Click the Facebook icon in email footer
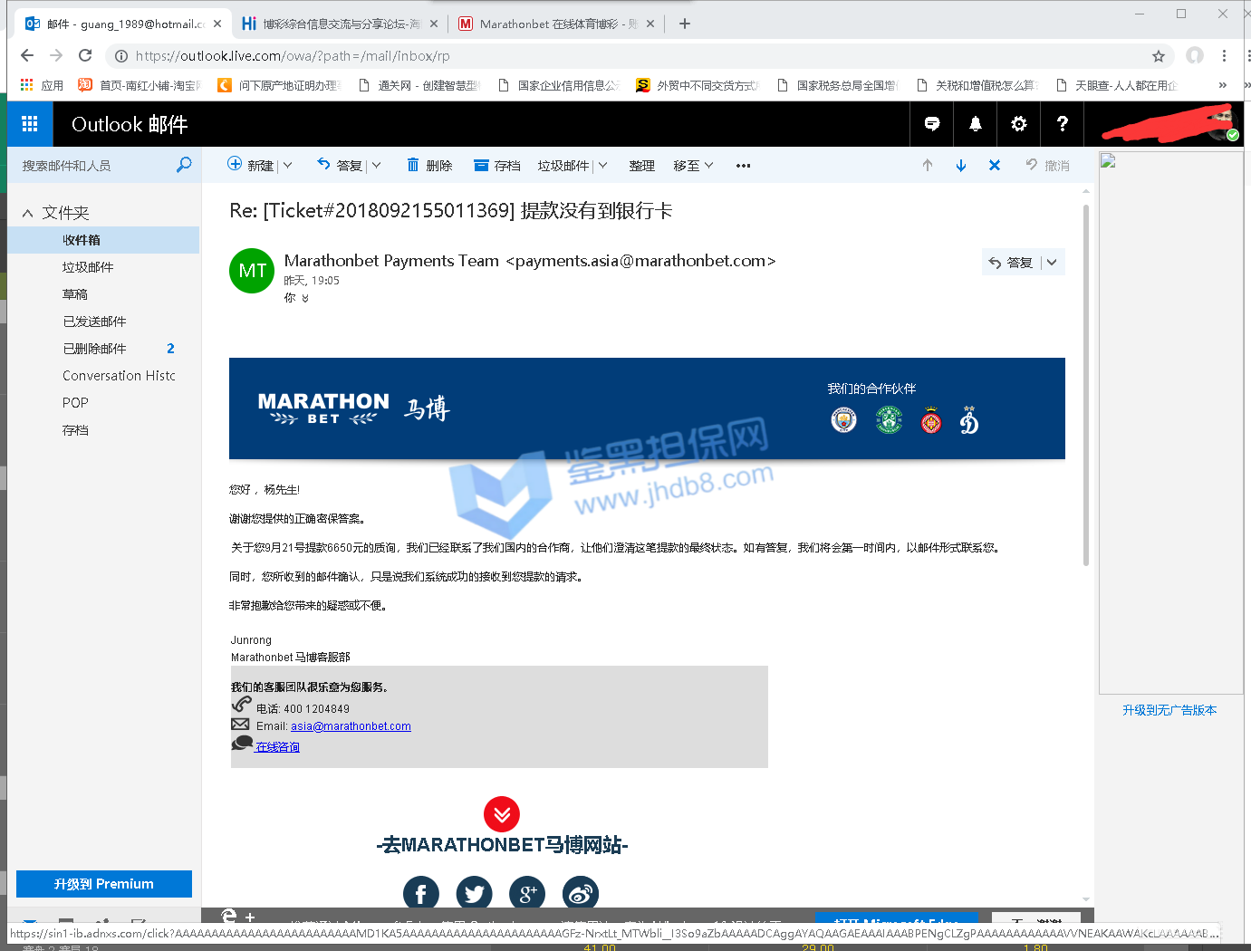 pos(421,894)
